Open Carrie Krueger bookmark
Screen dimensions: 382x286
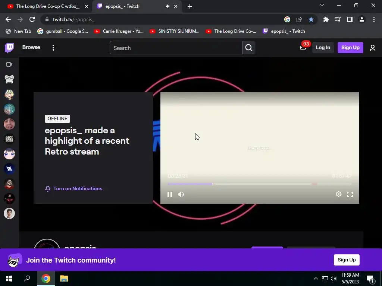coord(119,31)
